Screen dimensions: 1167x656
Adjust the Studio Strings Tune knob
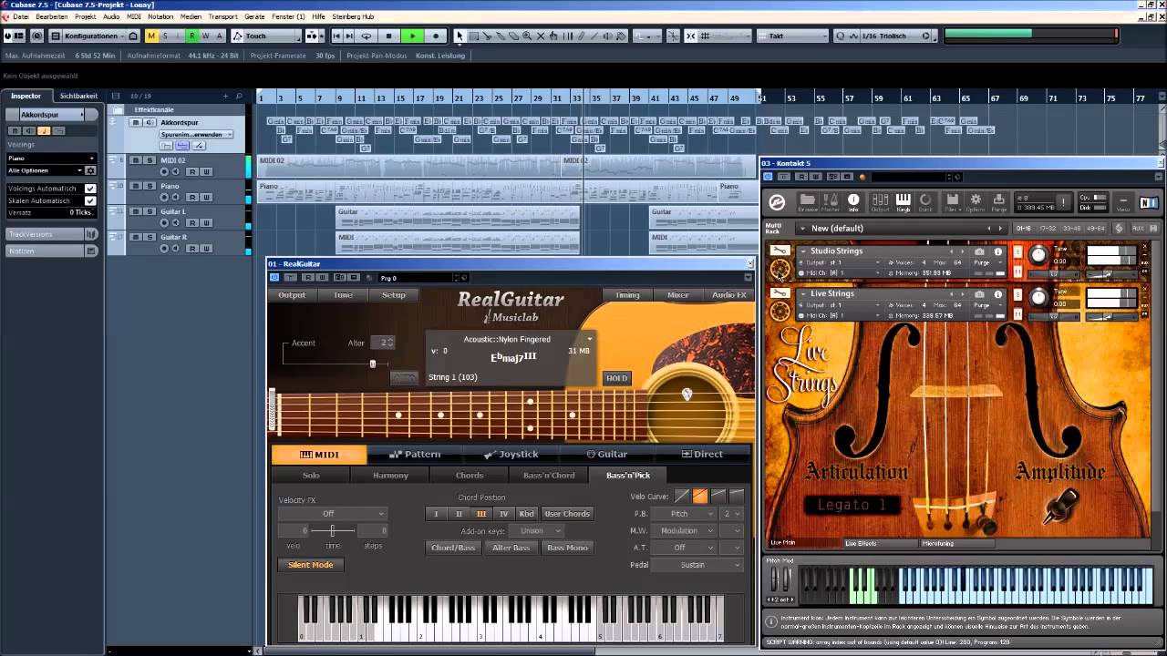[1038, 256]
